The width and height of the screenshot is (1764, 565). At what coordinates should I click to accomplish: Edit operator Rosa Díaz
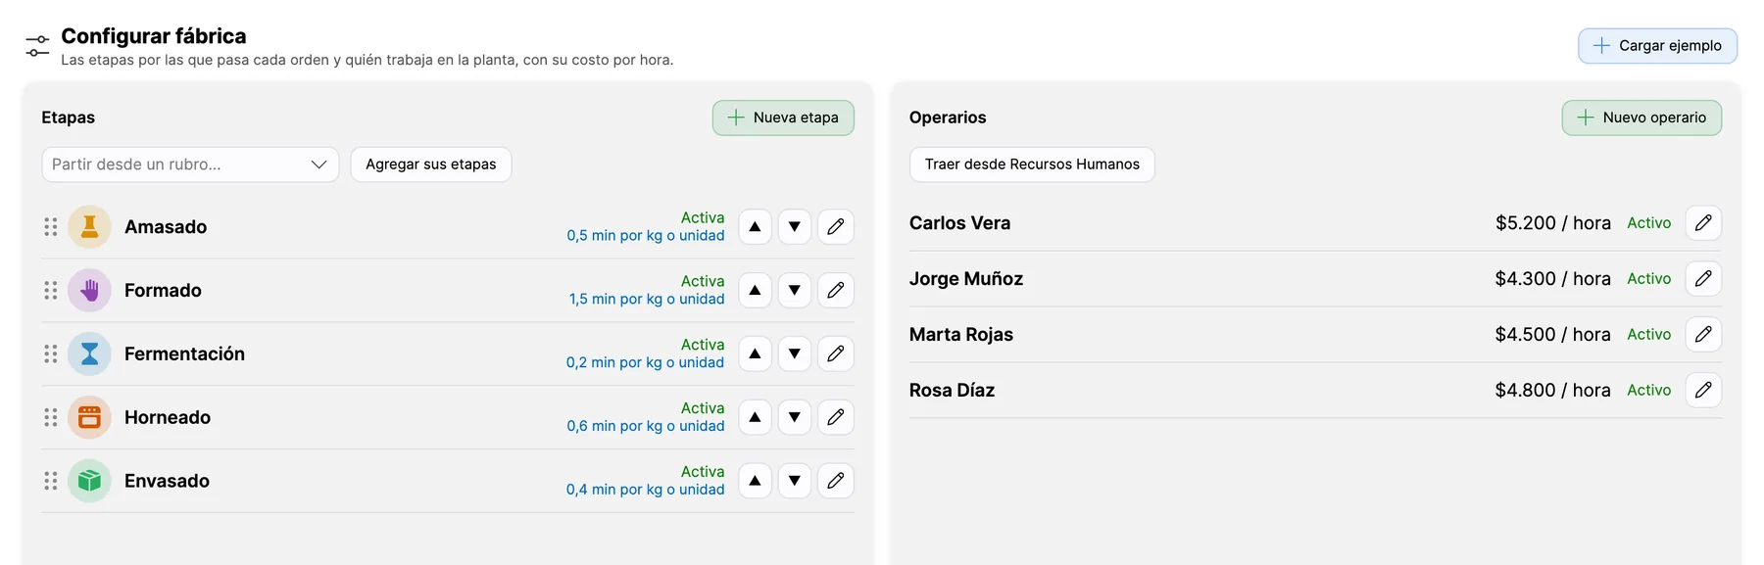click(1703, 391)
